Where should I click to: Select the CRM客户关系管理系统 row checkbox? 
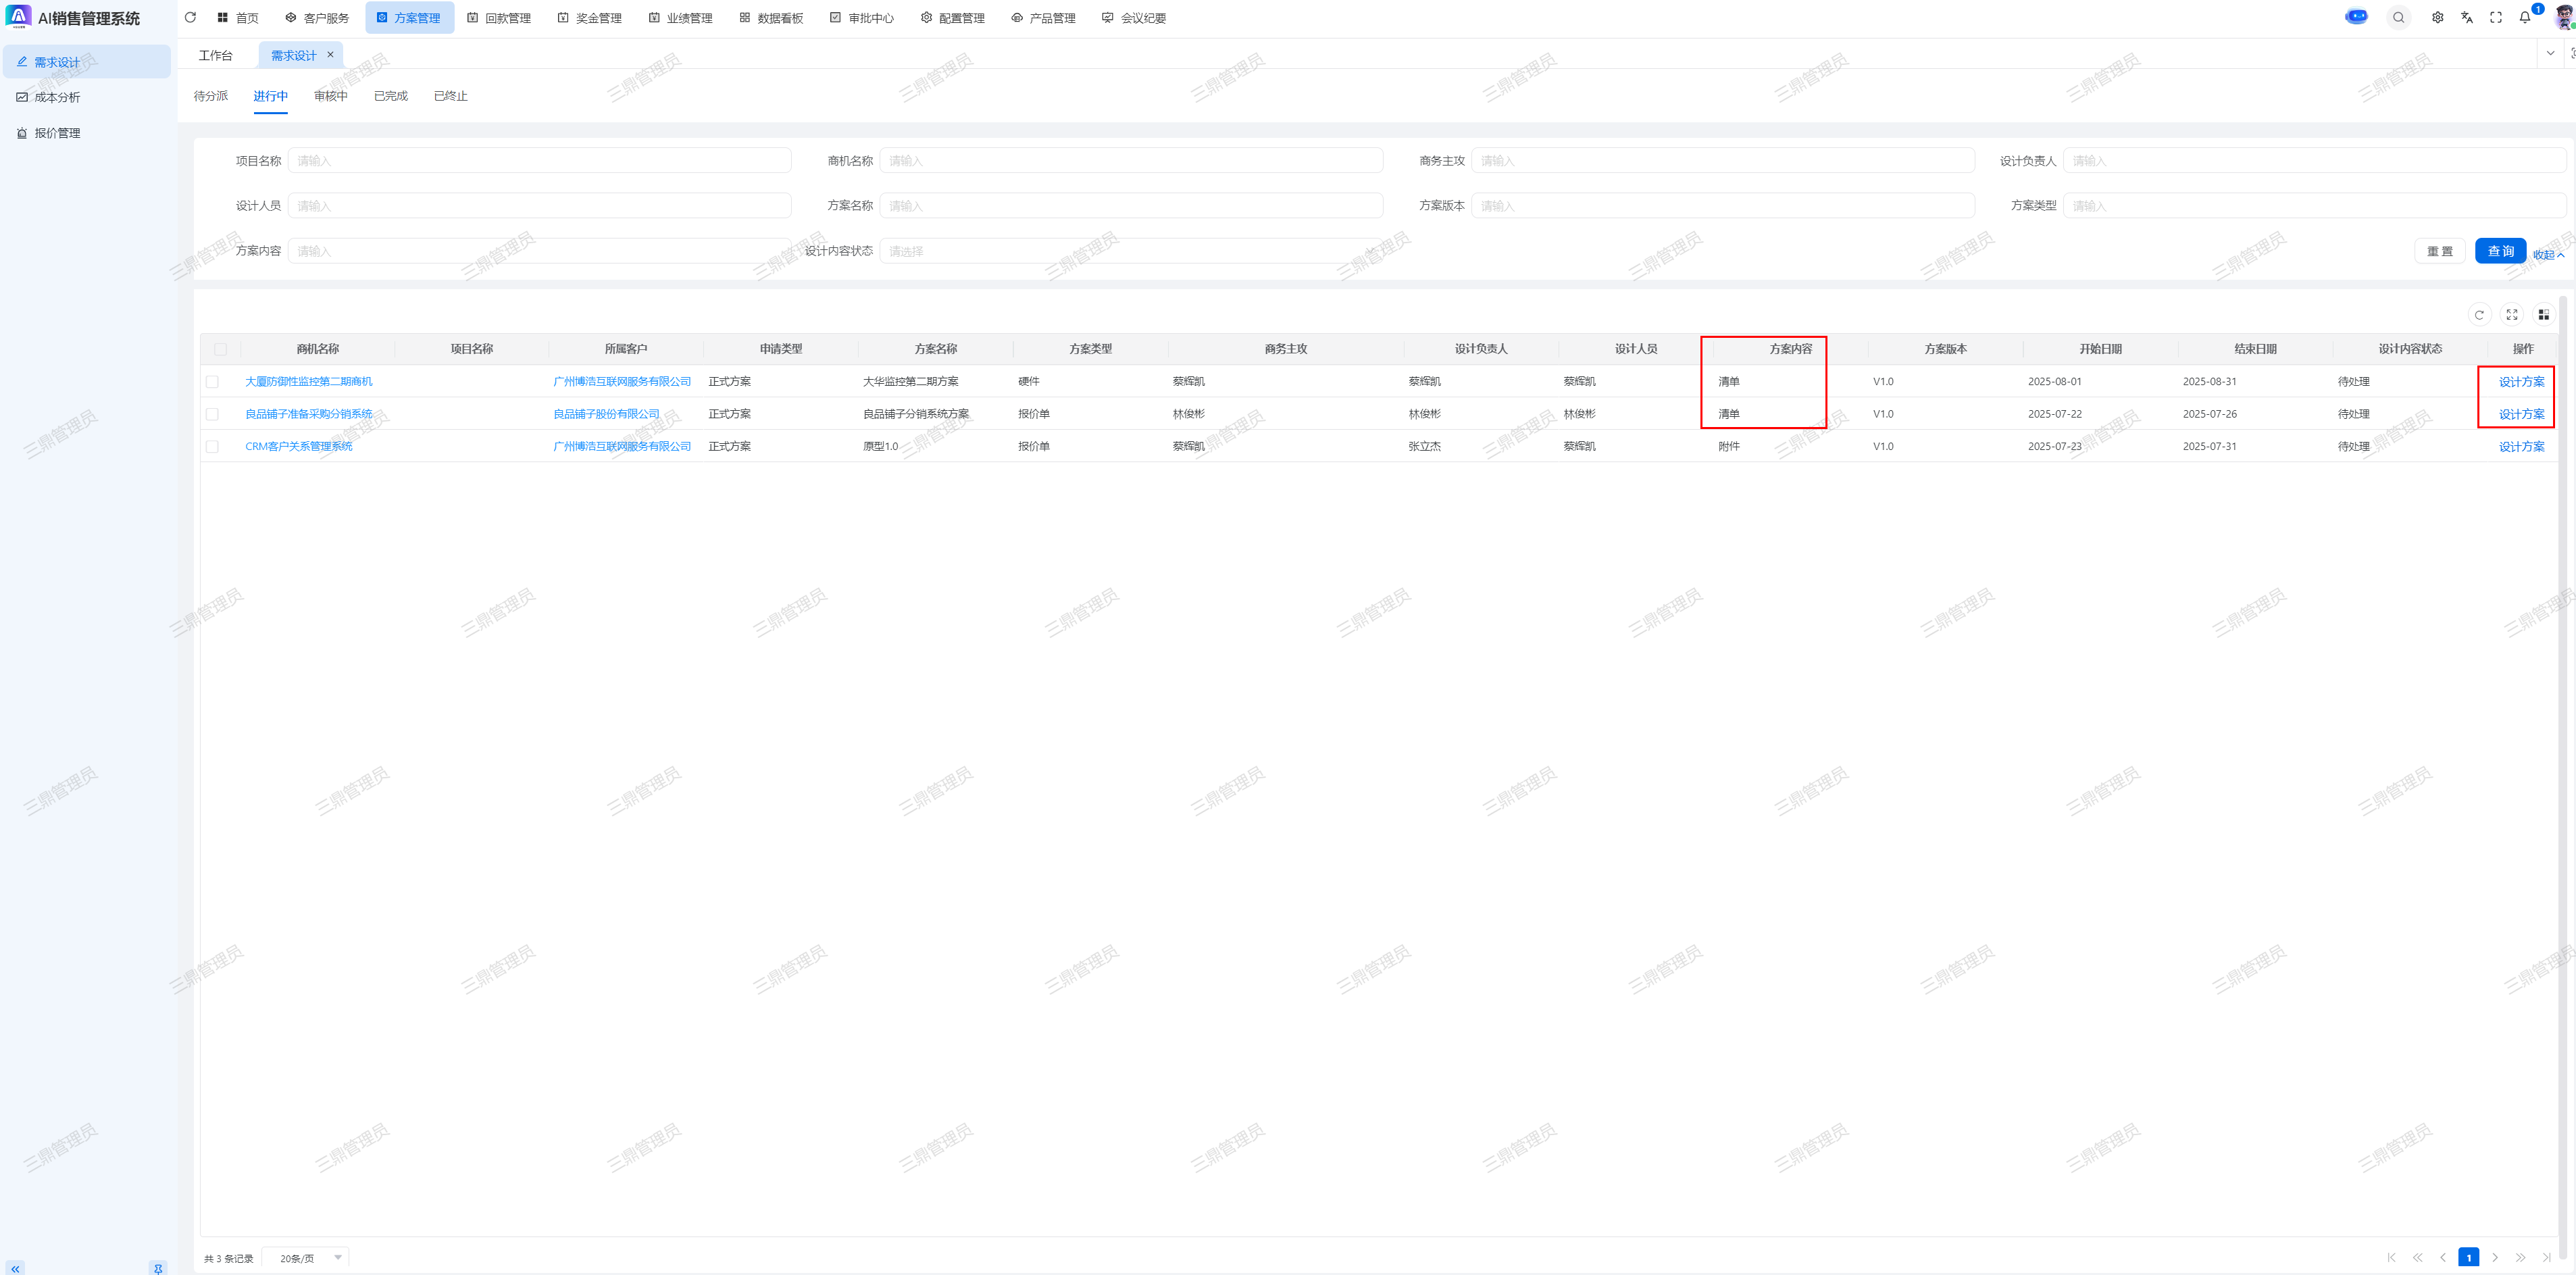click(212, 447)
